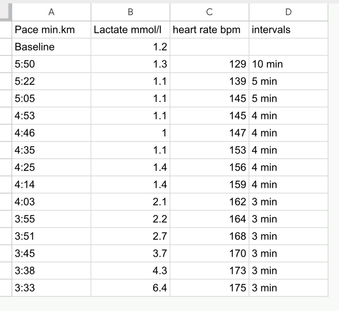Select lactate value 6.4
339x311 pixels.
[x=130, y=288]
